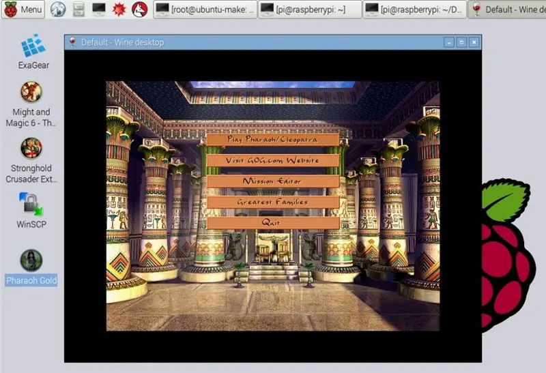Click the WinSCP label text
The image size is (546, 373).
pyautogui.click(x=31, y=224)
